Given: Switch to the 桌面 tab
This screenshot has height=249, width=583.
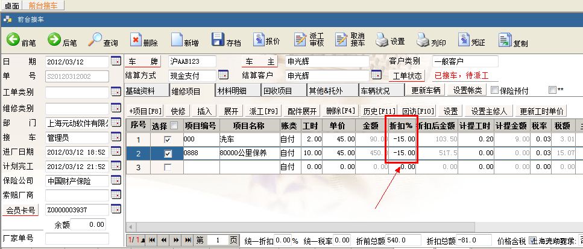Looking at the screenshot, I should click(x=12, y=5).
